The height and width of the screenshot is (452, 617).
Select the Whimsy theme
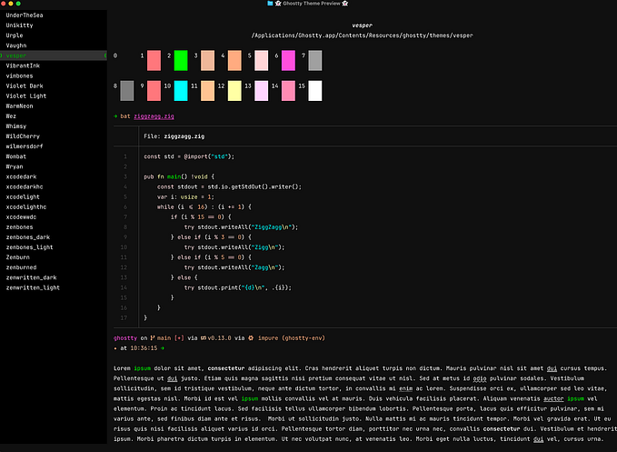(x=16, y=126)
